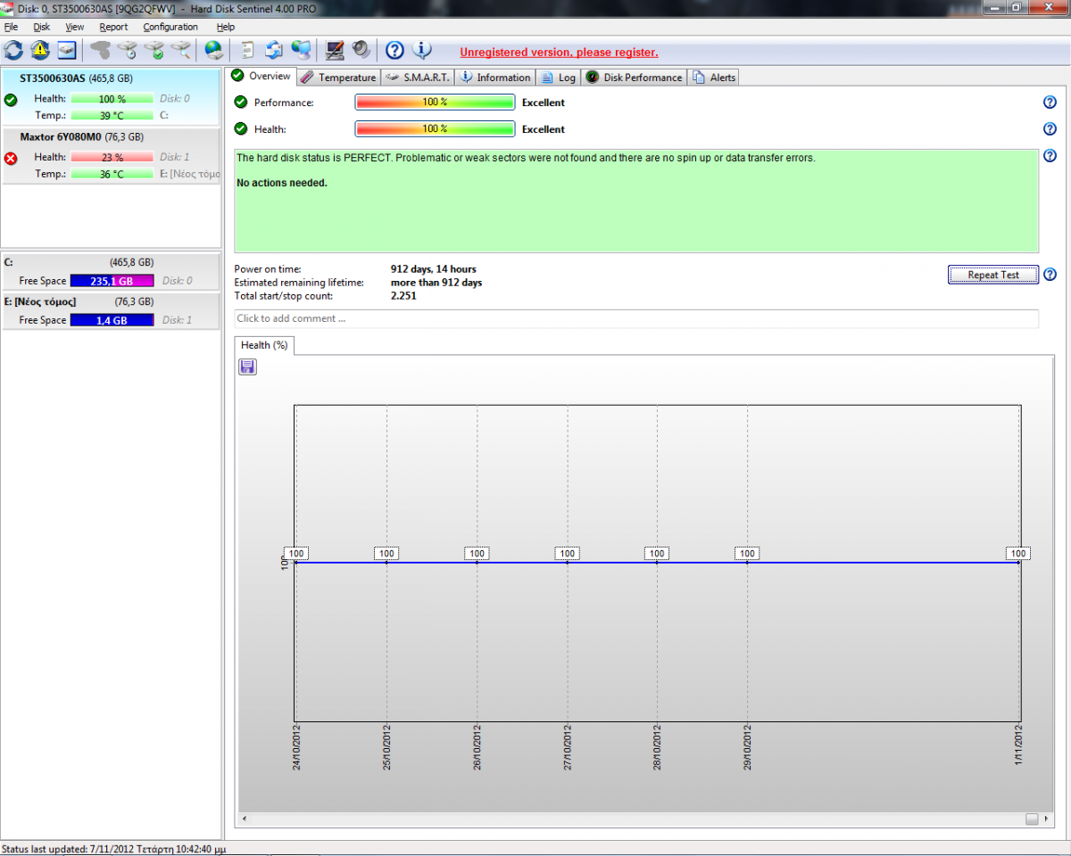The image size is (1071, 856).
Task: Click the 100 data label above 24/10/2012
Action: (x=296, y=554)
